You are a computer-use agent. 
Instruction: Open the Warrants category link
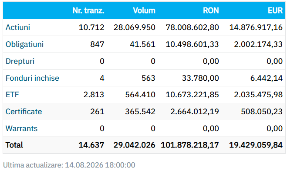point(22,128)
